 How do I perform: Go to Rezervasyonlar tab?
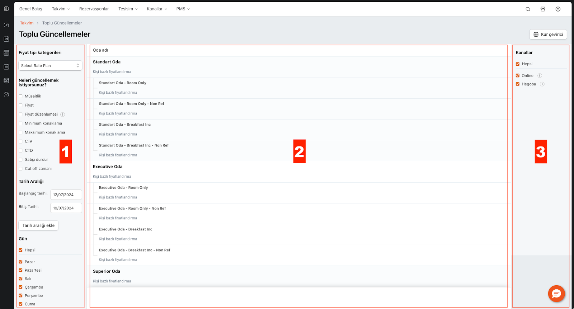click(x=94, y=9)
